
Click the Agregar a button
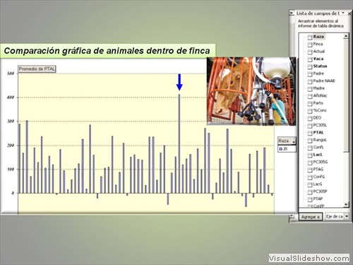click(x=311, y=217)
